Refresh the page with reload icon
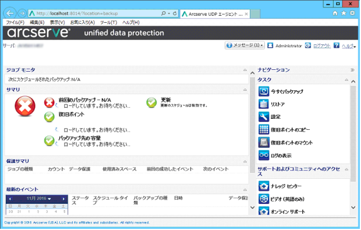Image resolution: width=361 pixels, height=230 pixels. tap(175, 13)
